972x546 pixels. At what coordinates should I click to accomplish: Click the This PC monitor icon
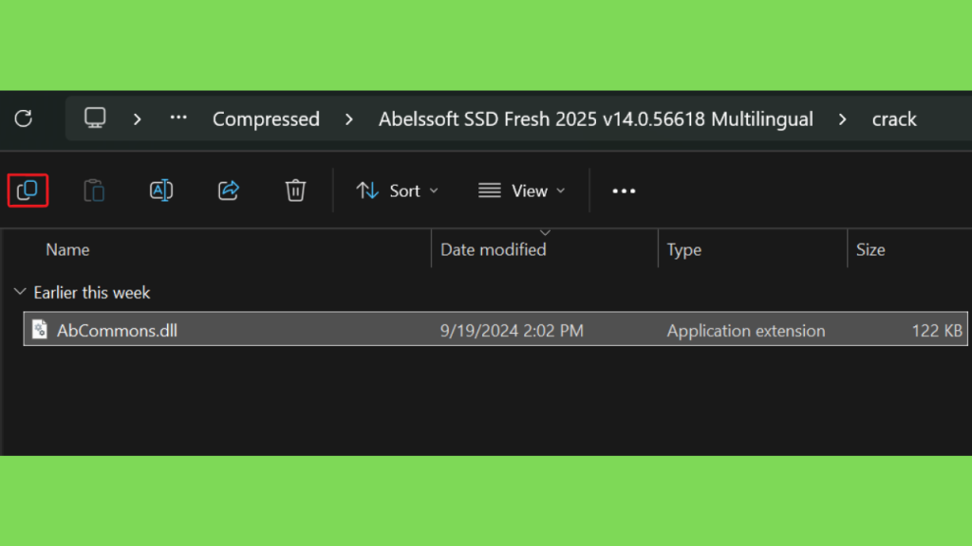coord(95,118)
